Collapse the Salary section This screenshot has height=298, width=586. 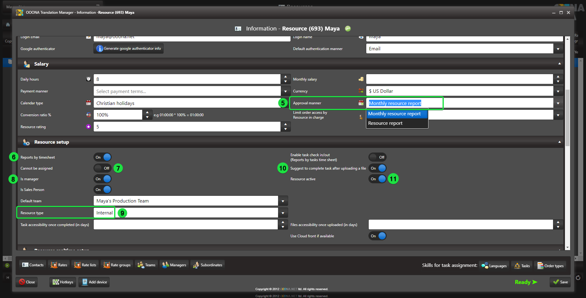559,64
